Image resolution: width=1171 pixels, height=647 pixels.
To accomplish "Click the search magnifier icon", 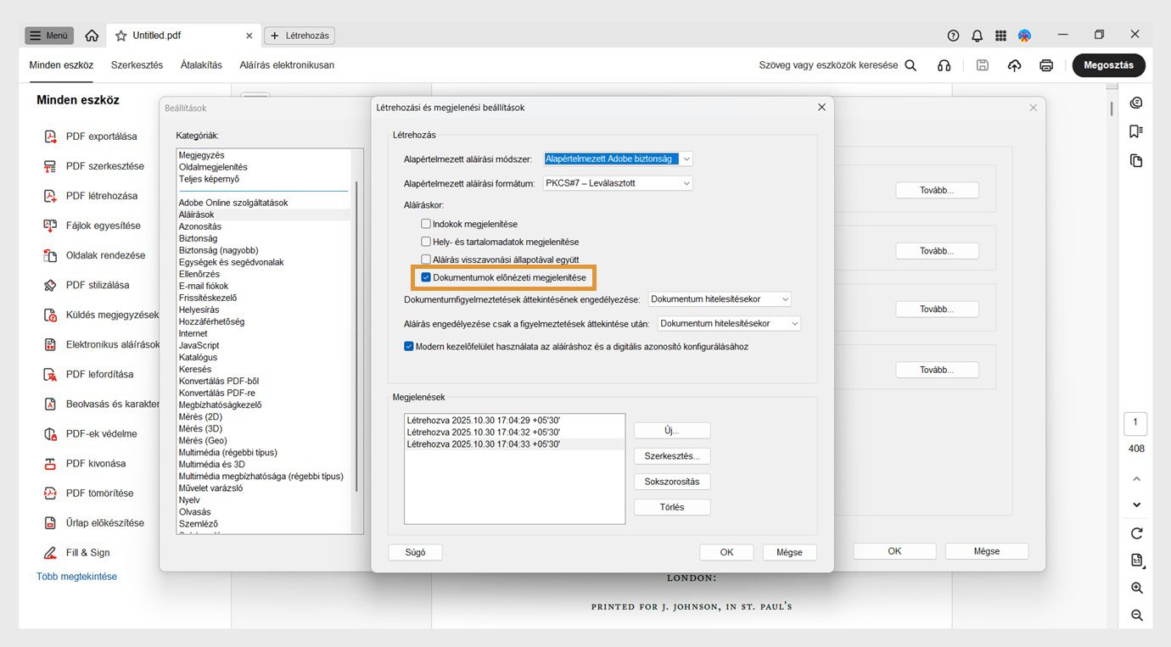I will click(x=910, y=65).
